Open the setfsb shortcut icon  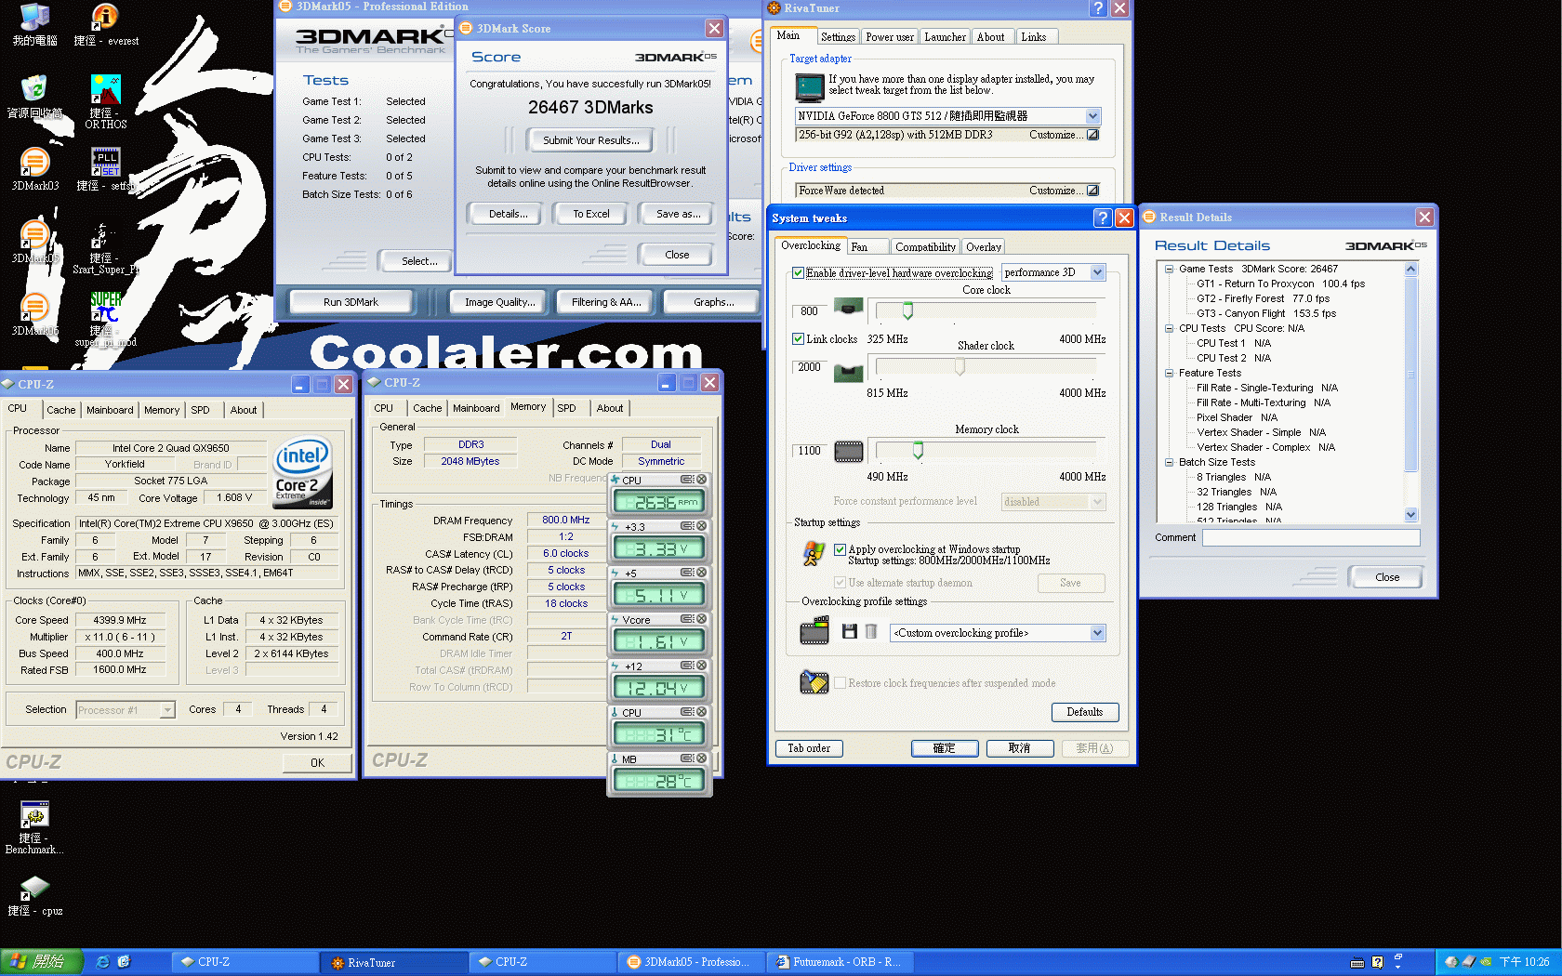pos(106,169)
